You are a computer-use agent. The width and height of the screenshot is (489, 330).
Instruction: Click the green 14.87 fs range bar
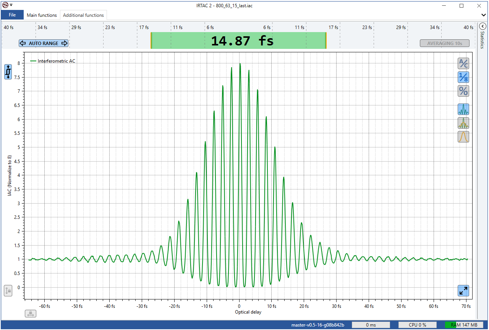[238, 40]
